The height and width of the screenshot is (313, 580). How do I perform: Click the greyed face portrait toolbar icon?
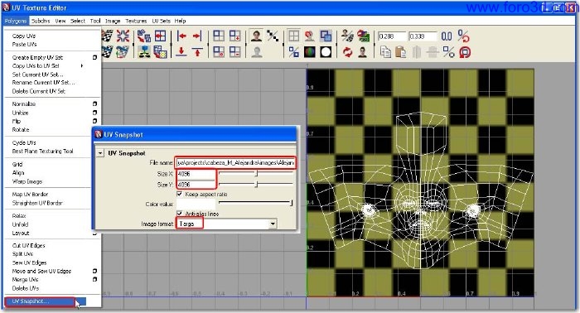point(256,52)
